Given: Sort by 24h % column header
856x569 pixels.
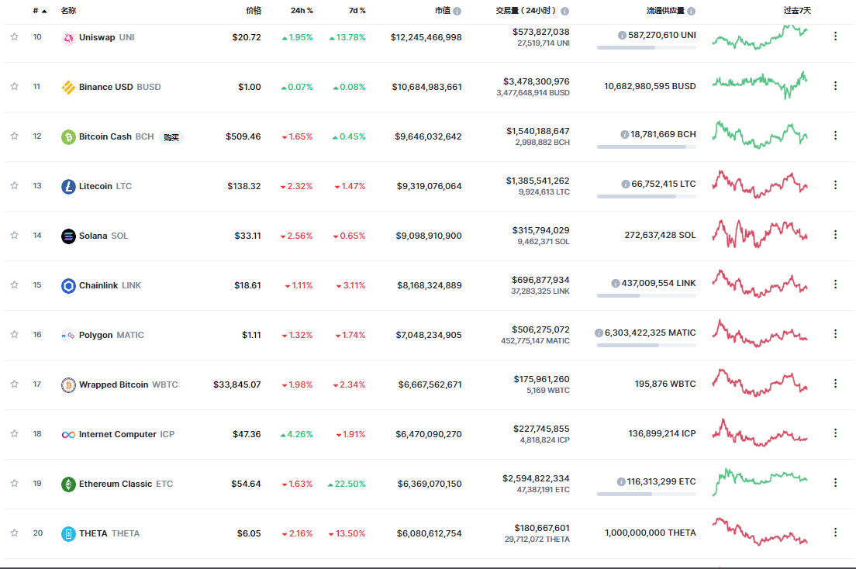Looking at the screenshot, I should (x=302, y=10).
